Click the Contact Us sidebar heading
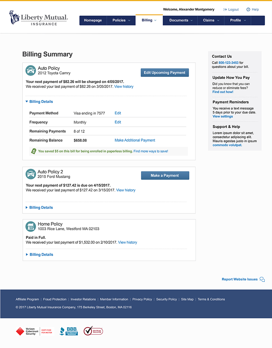This screenshot has height=348, width=272. point(222,57)
